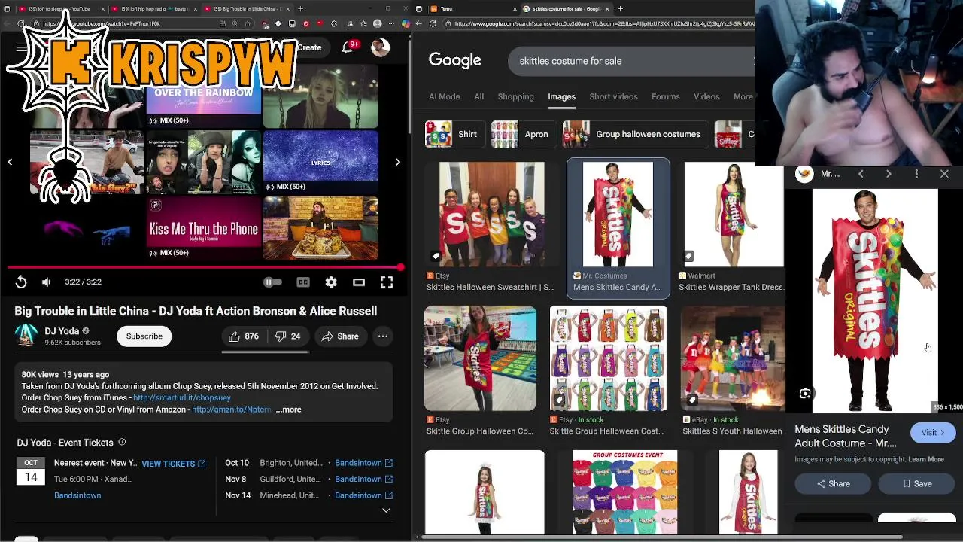The image size is (963, 542).
Task: Switch to Forums tab
Action: pos(666,96)
